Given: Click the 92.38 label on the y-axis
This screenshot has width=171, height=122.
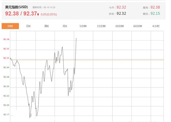Looking at the screenshot, I should point(6,40).
